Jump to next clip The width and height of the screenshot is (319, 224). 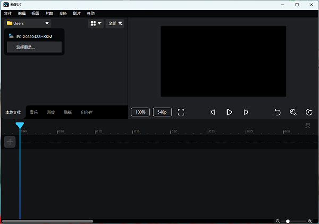pyautogui.click(x=246, y=112)
